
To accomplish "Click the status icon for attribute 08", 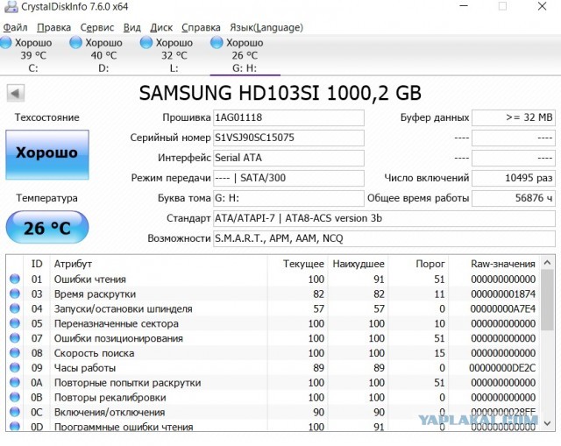I will pos(15,352).
